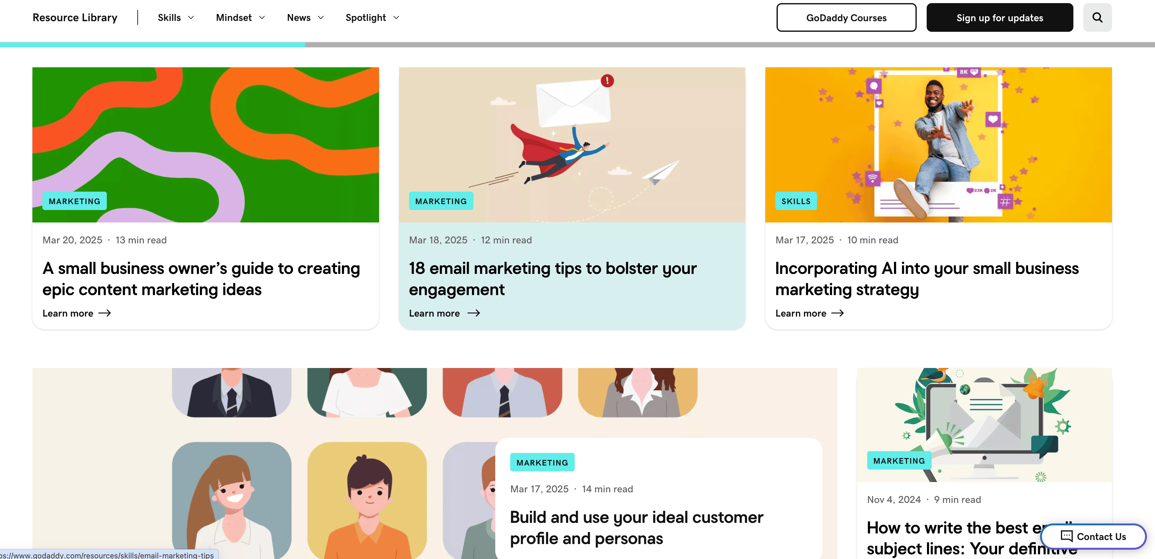Expand the Spotlight dropdown chevron
The width and height of the screenshot is (1155, 559).
pos(396,17)
